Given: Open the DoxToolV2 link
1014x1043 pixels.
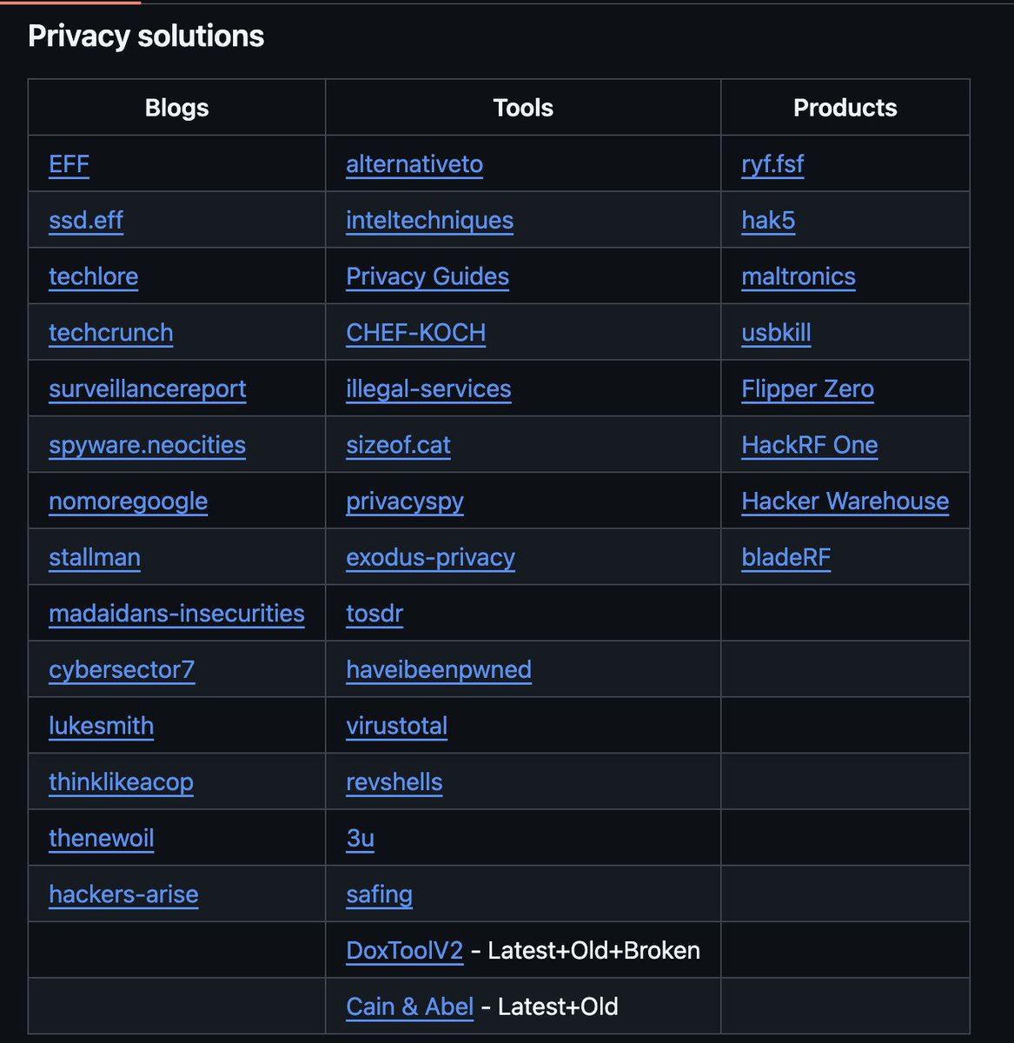Looking at the screenshot, I should click(404, 951).
